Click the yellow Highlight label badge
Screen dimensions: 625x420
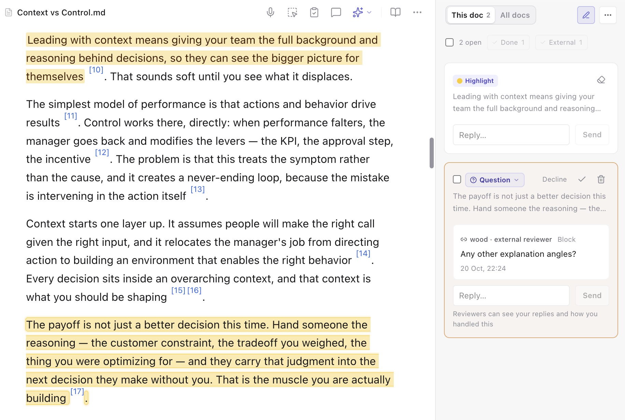(x=475, y=81)
